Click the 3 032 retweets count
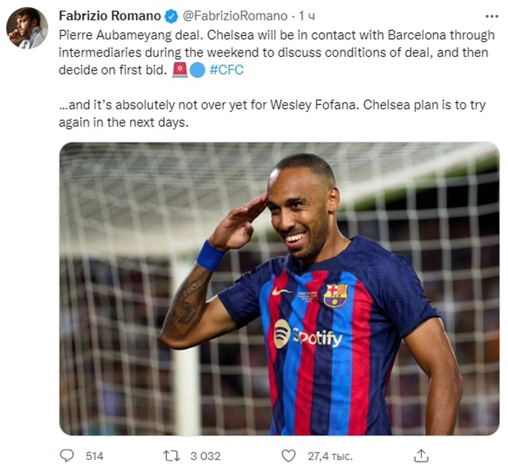Screen dimensions: 508x473 (x=205, y=456)
